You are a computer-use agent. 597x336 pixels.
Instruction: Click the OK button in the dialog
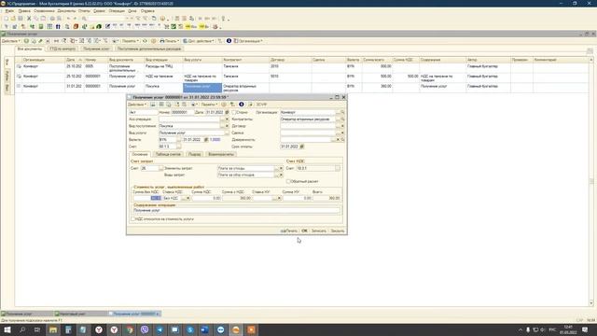coord(304,231)
